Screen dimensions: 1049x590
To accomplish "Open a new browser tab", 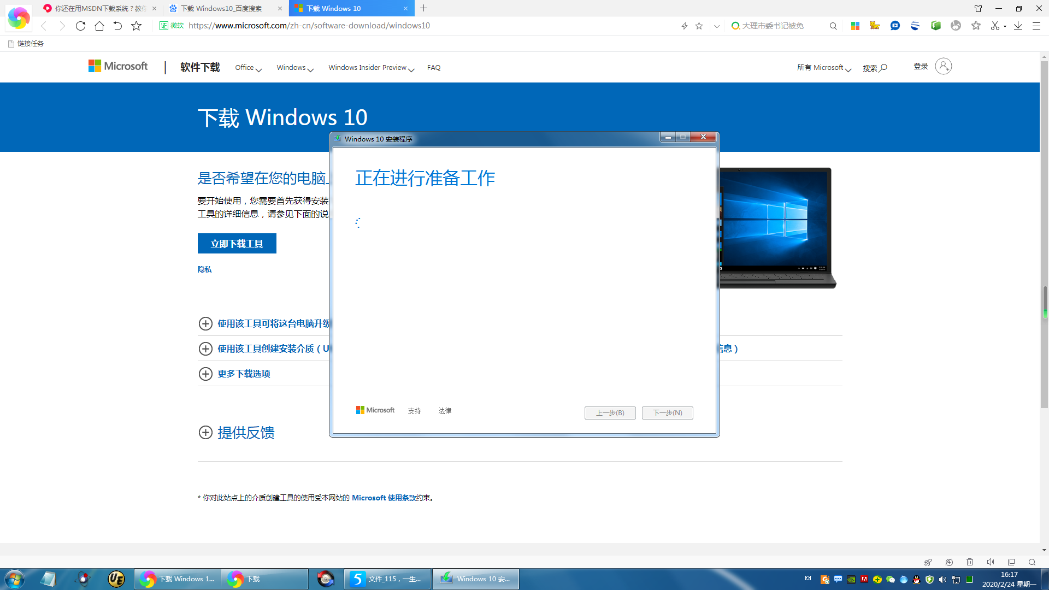I will (x=424, y=8).
